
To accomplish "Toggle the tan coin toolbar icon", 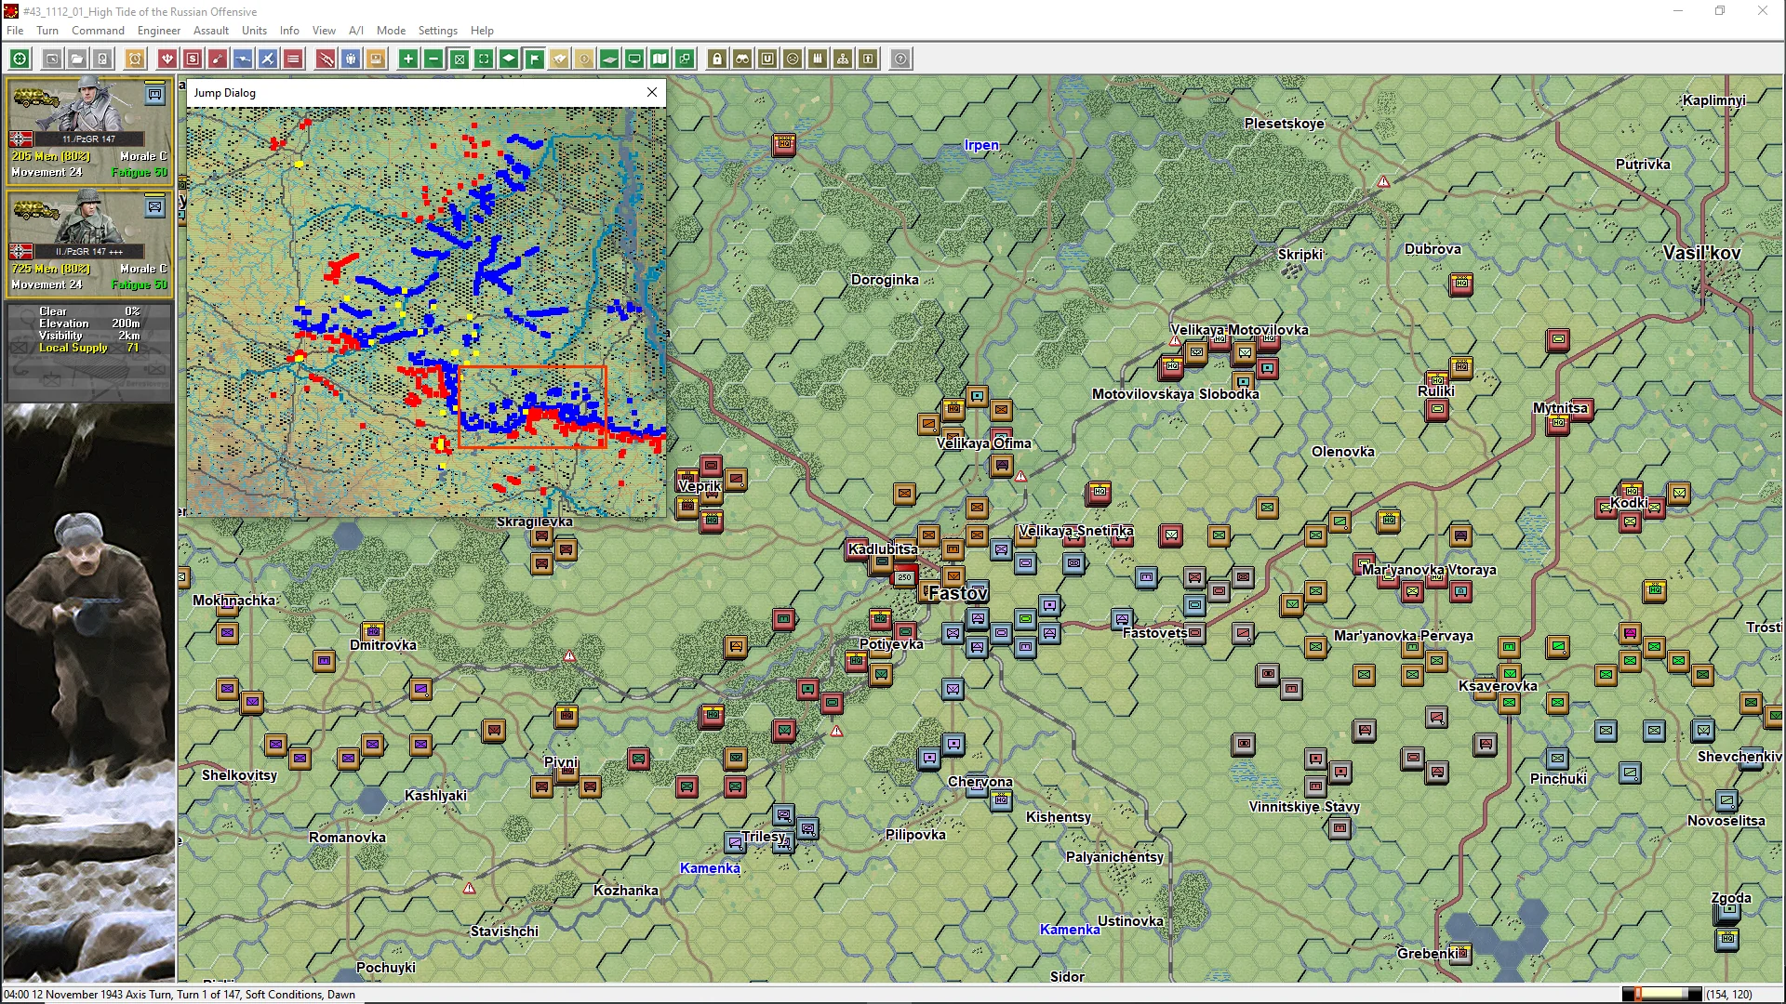I will pos(584,59).
